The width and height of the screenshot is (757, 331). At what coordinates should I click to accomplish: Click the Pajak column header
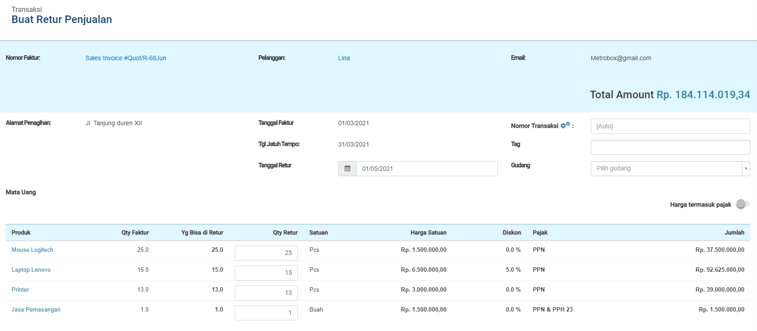(x=540, y=233)
